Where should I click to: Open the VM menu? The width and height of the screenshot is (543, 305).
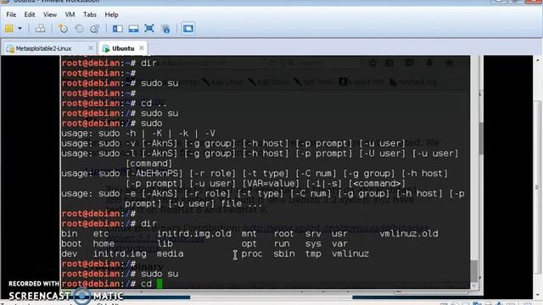(x=70, y=14)
